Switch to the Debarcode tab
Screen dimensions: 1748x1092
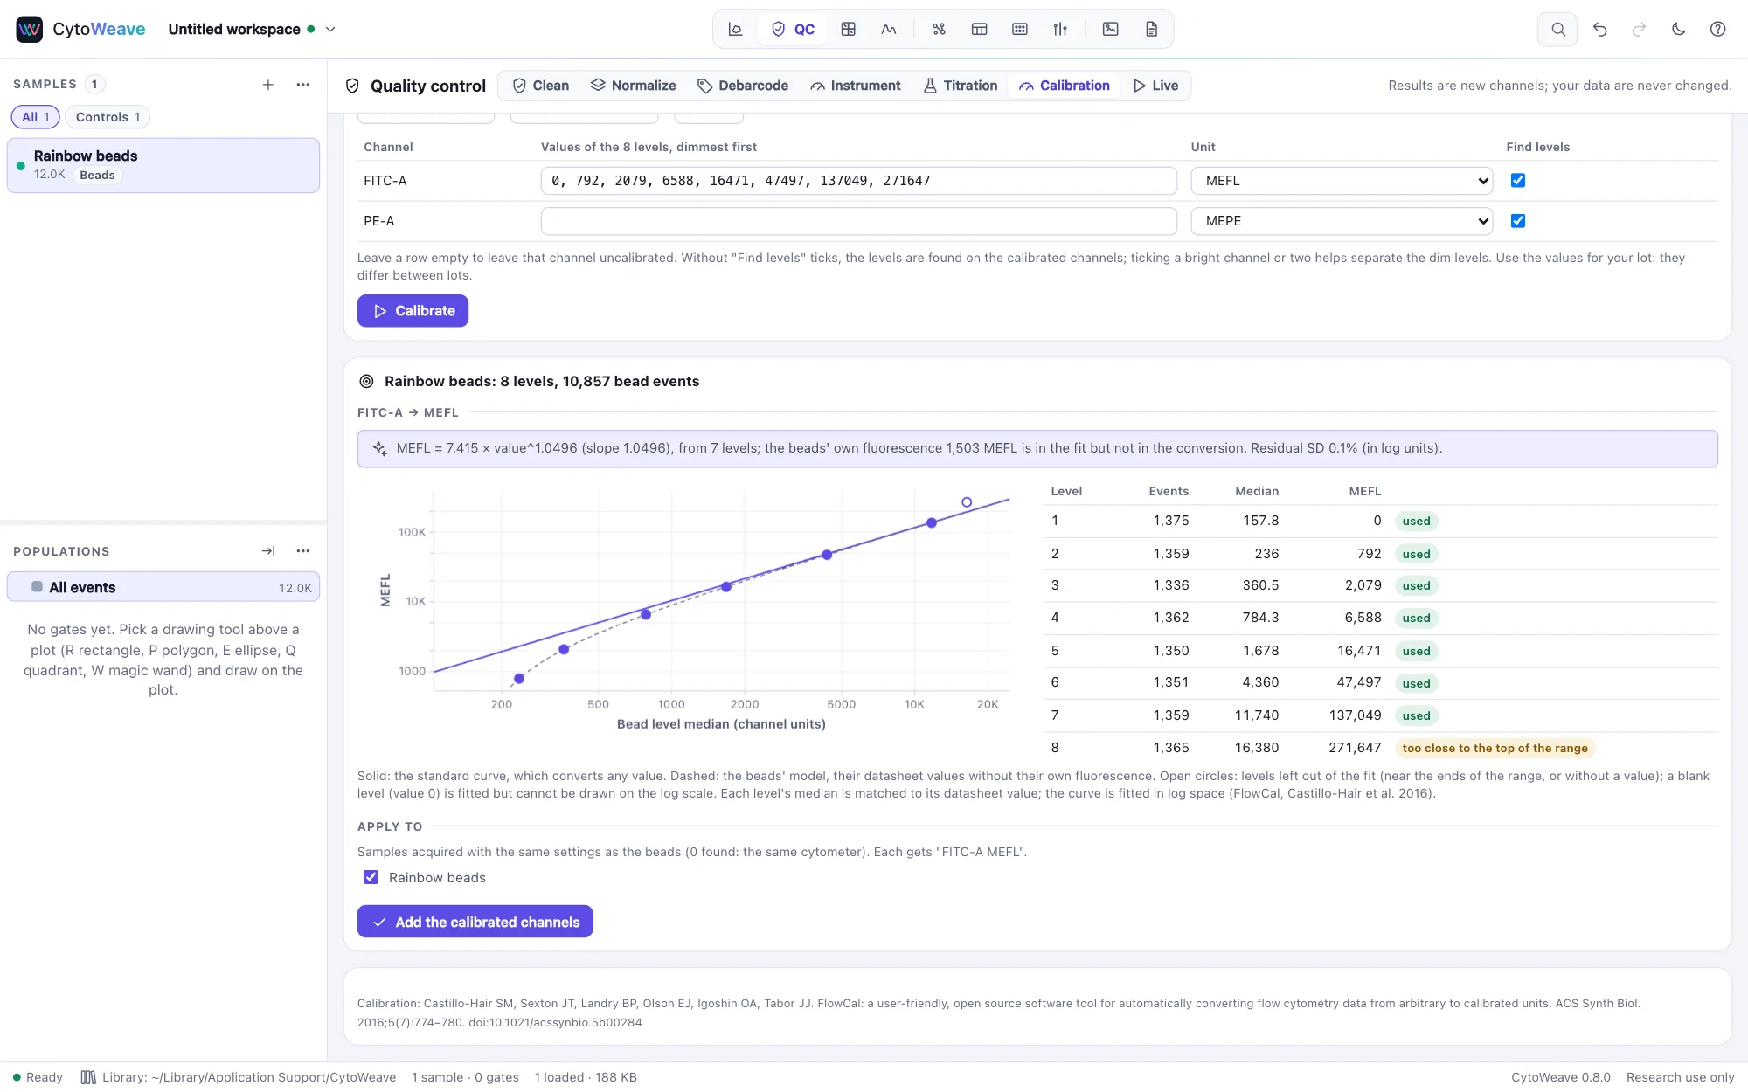click(x=743, y=86)
